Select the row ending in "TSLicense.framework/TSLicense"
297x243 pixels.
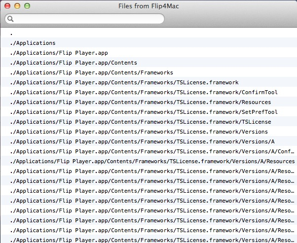pos(148,121)
